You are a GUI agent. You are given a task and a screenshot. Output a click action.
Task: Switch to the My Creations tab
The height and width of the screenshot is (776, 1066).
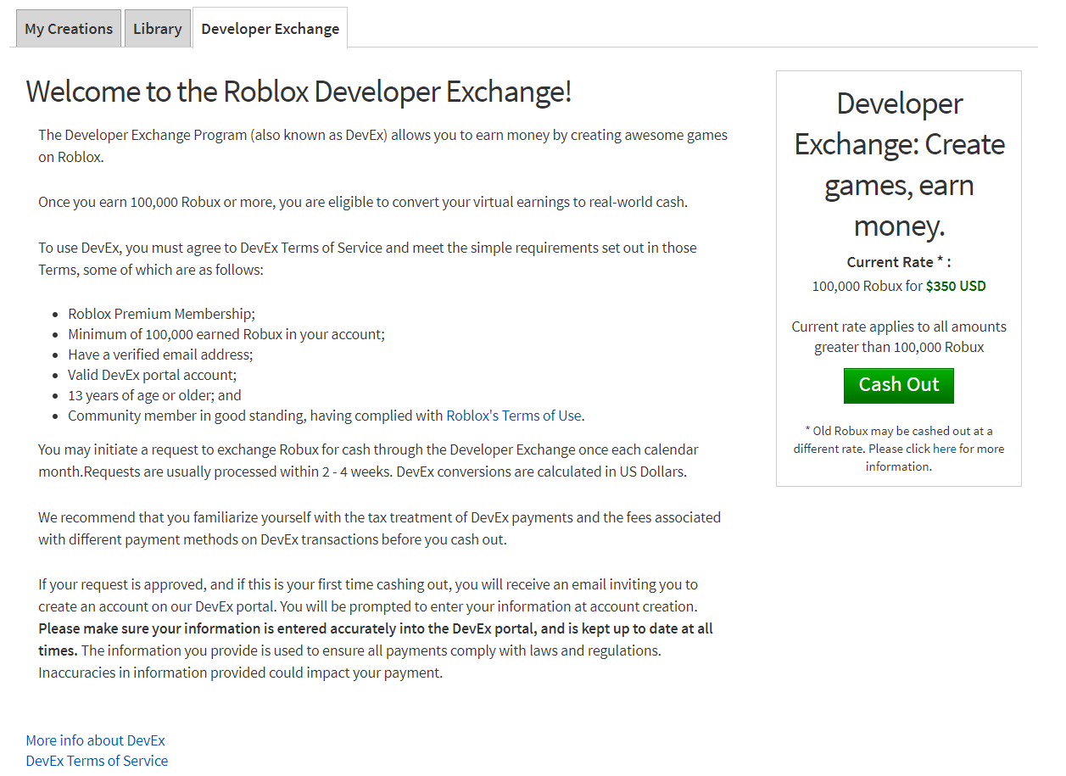point(69,29)
